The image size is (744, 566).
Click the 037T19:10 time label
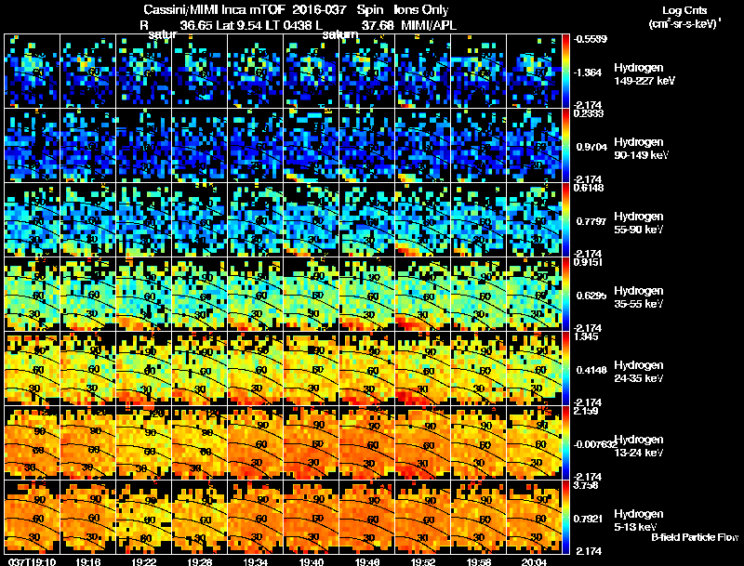(x=32, y=561)
